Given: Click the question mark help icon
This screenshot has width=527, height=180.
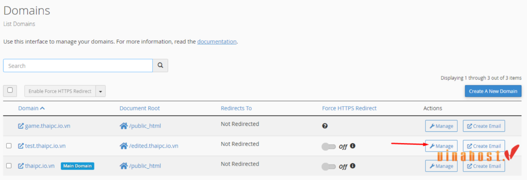Looking at the screenshot, I should click(325, 126).
